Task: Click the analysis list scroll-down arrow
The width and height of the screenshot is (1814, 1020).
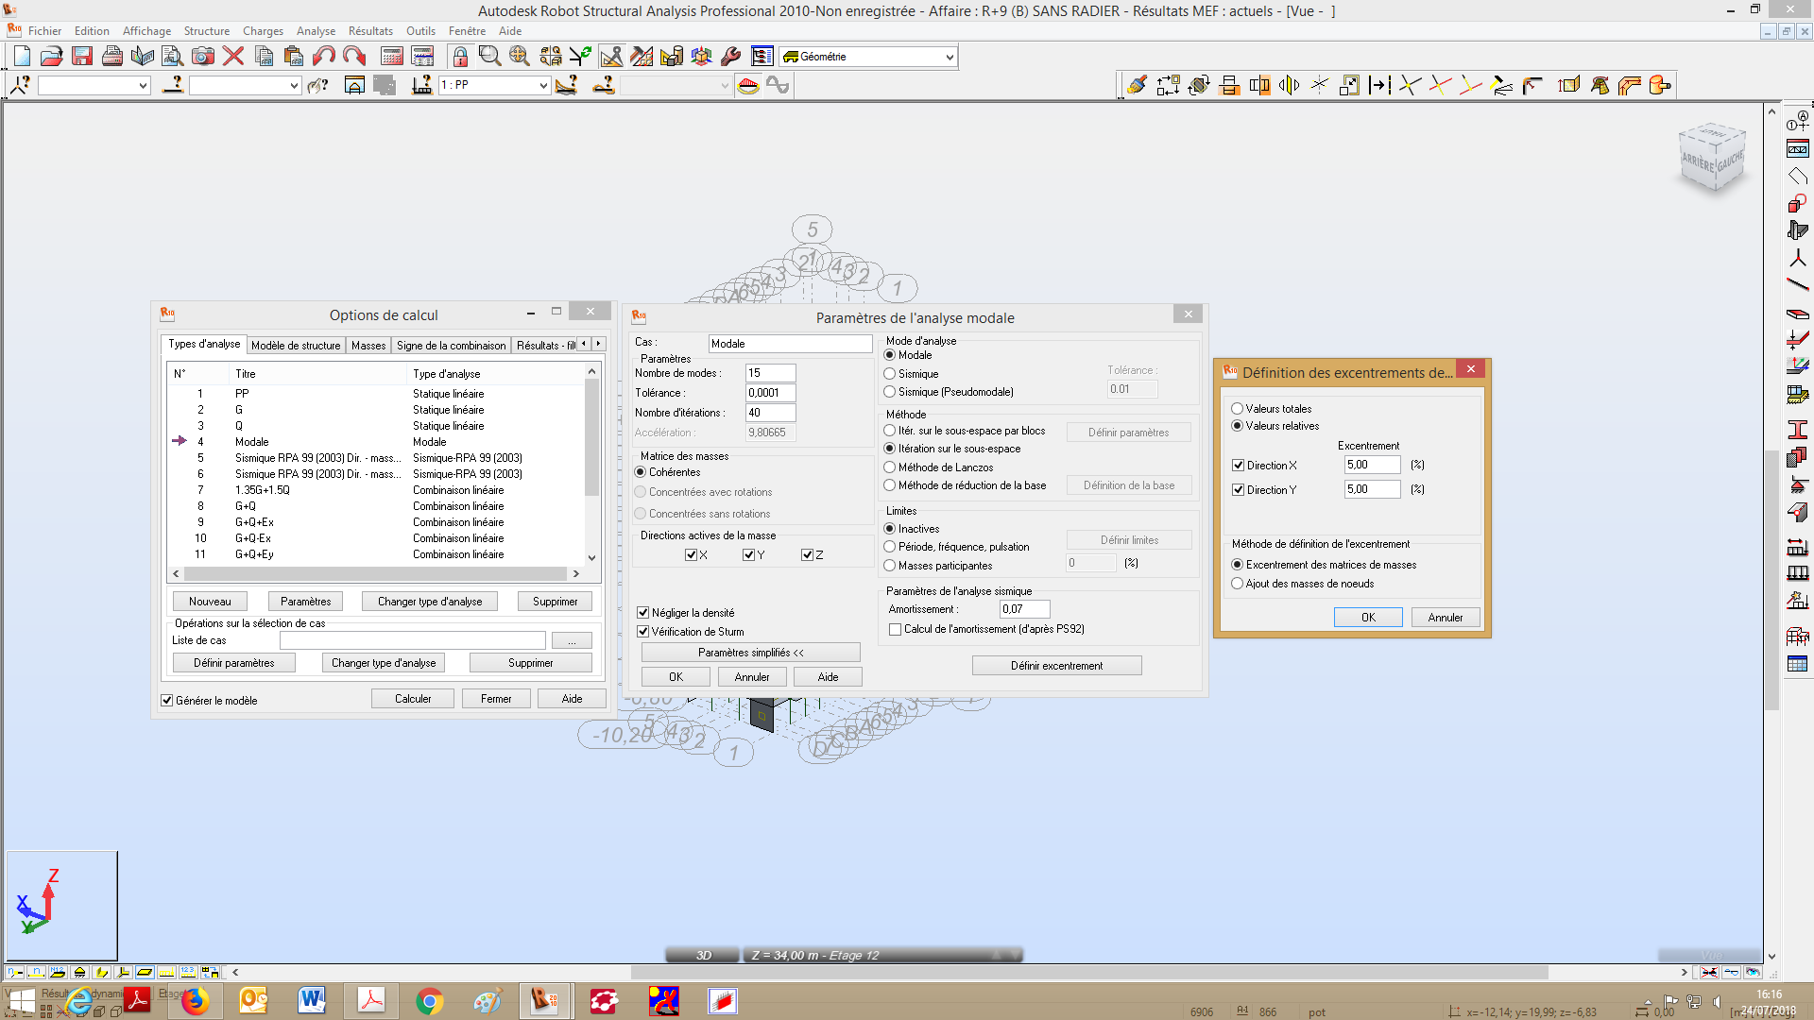Action: [x=592, y=557]
